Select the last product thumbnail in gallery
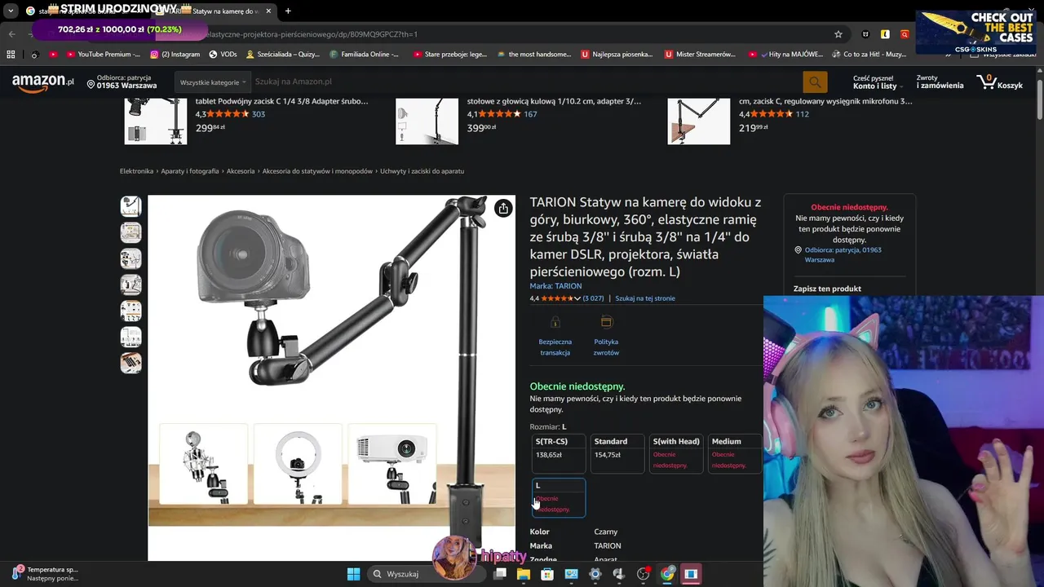Image resolution: width=1044 pixels, height=587 pixels. [x=130, y=363]
